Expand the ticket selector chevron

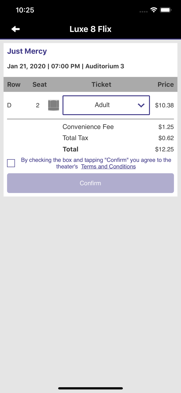[x=141, y=105]
